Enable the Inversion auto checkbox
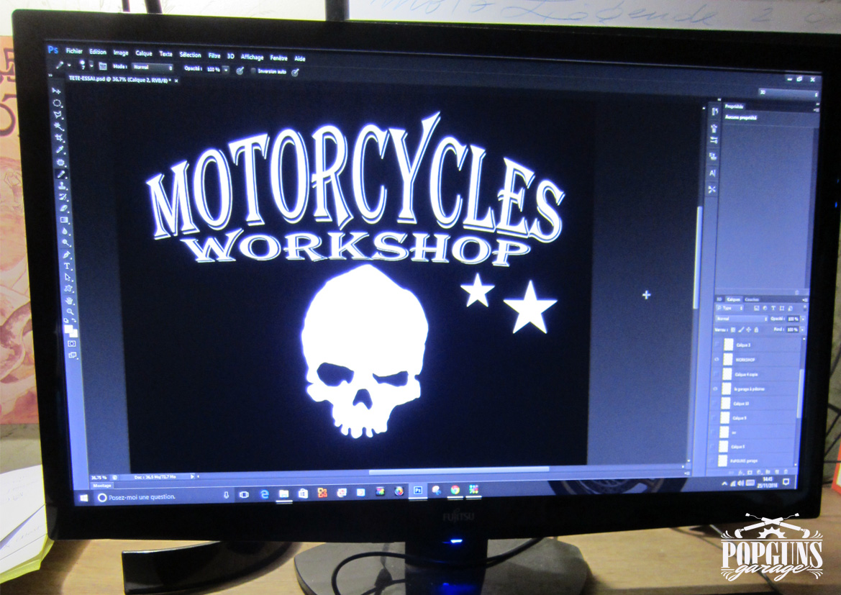Screen dimensions: 841x595 pos(253,71)
